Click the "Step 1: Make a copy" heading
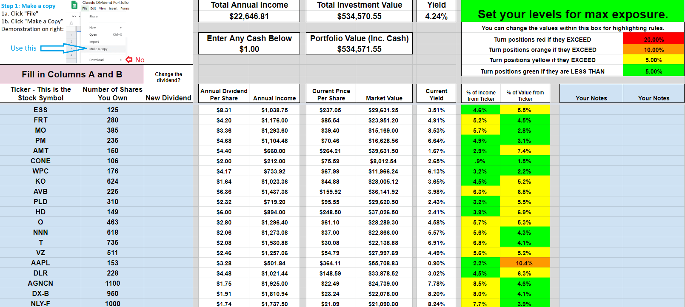 [x=29, y=6]
